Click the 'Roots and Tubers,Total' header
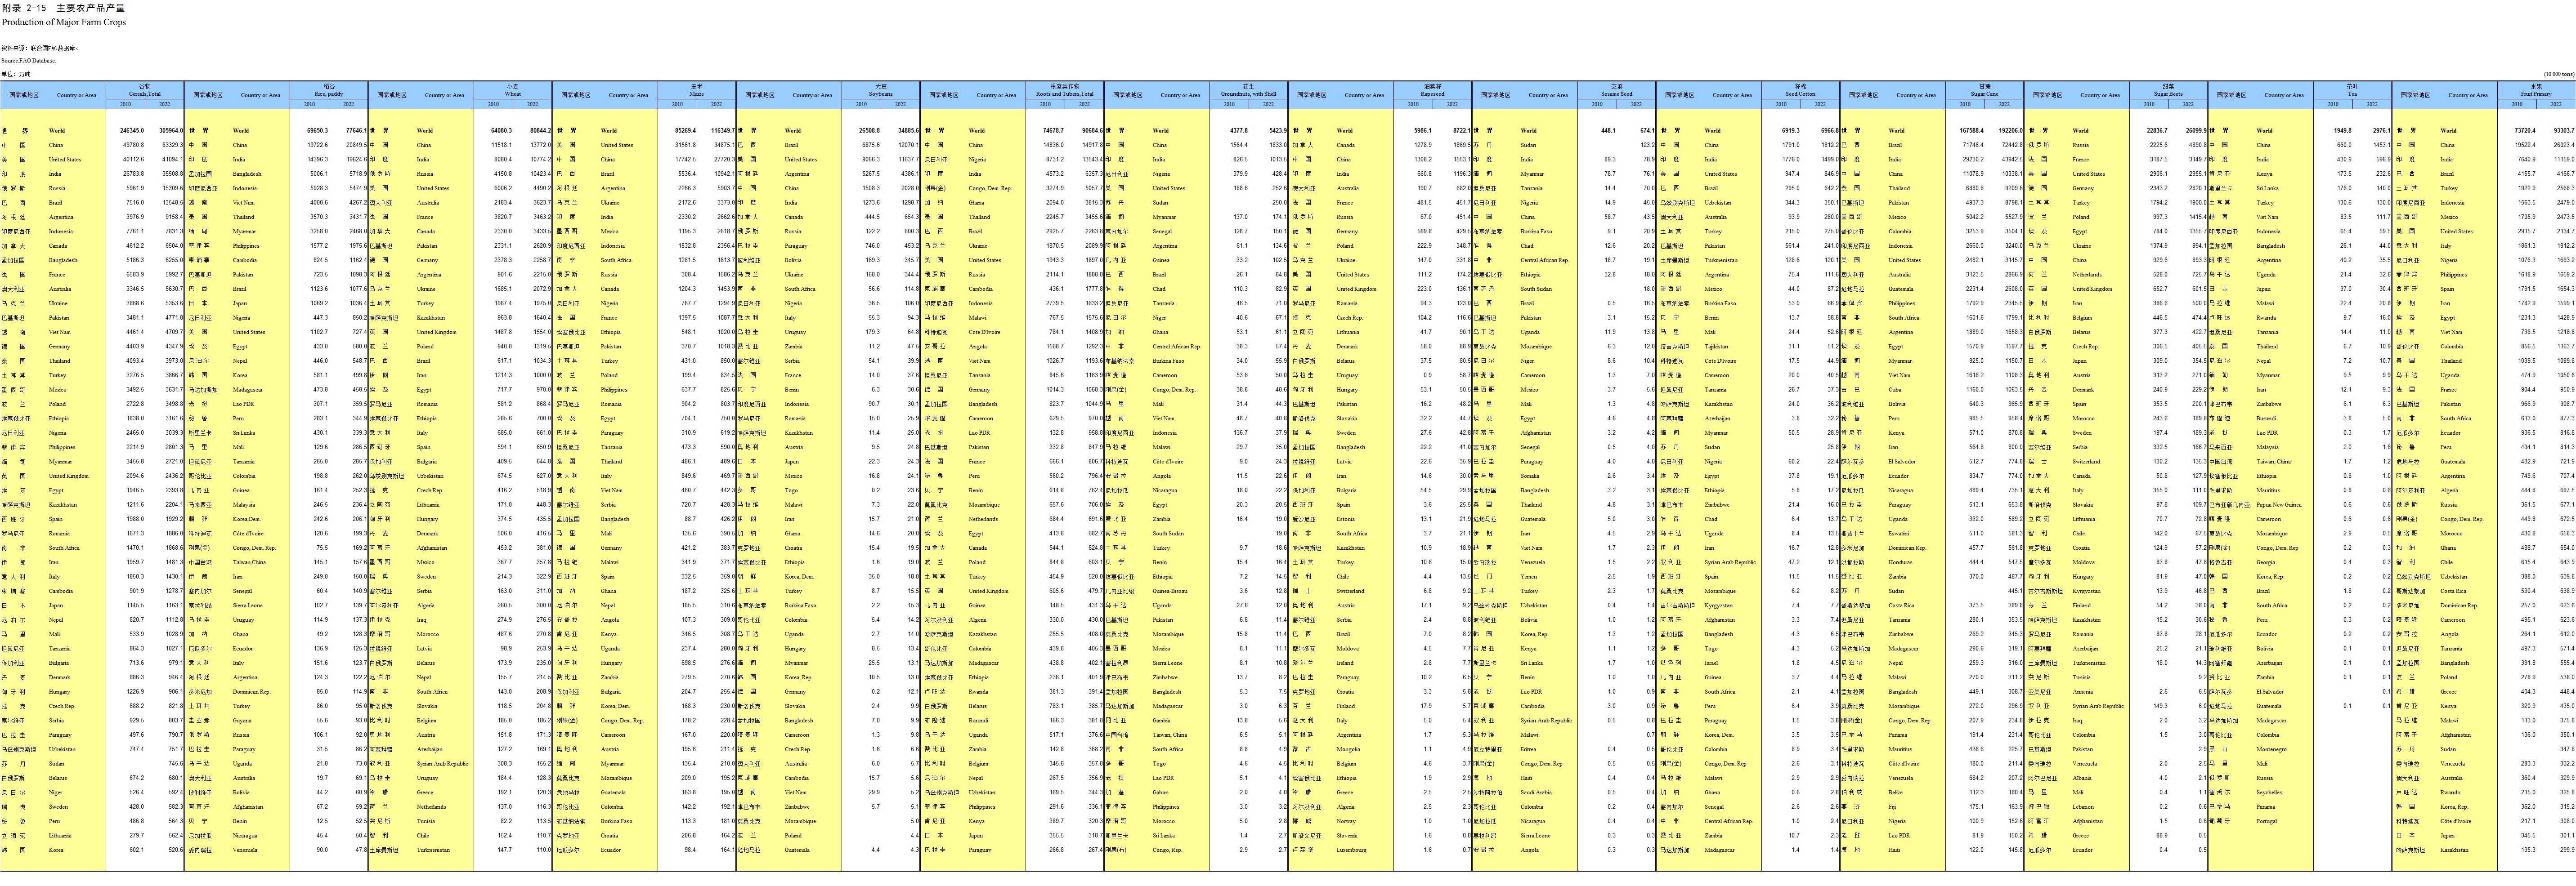 [1064, 94]
